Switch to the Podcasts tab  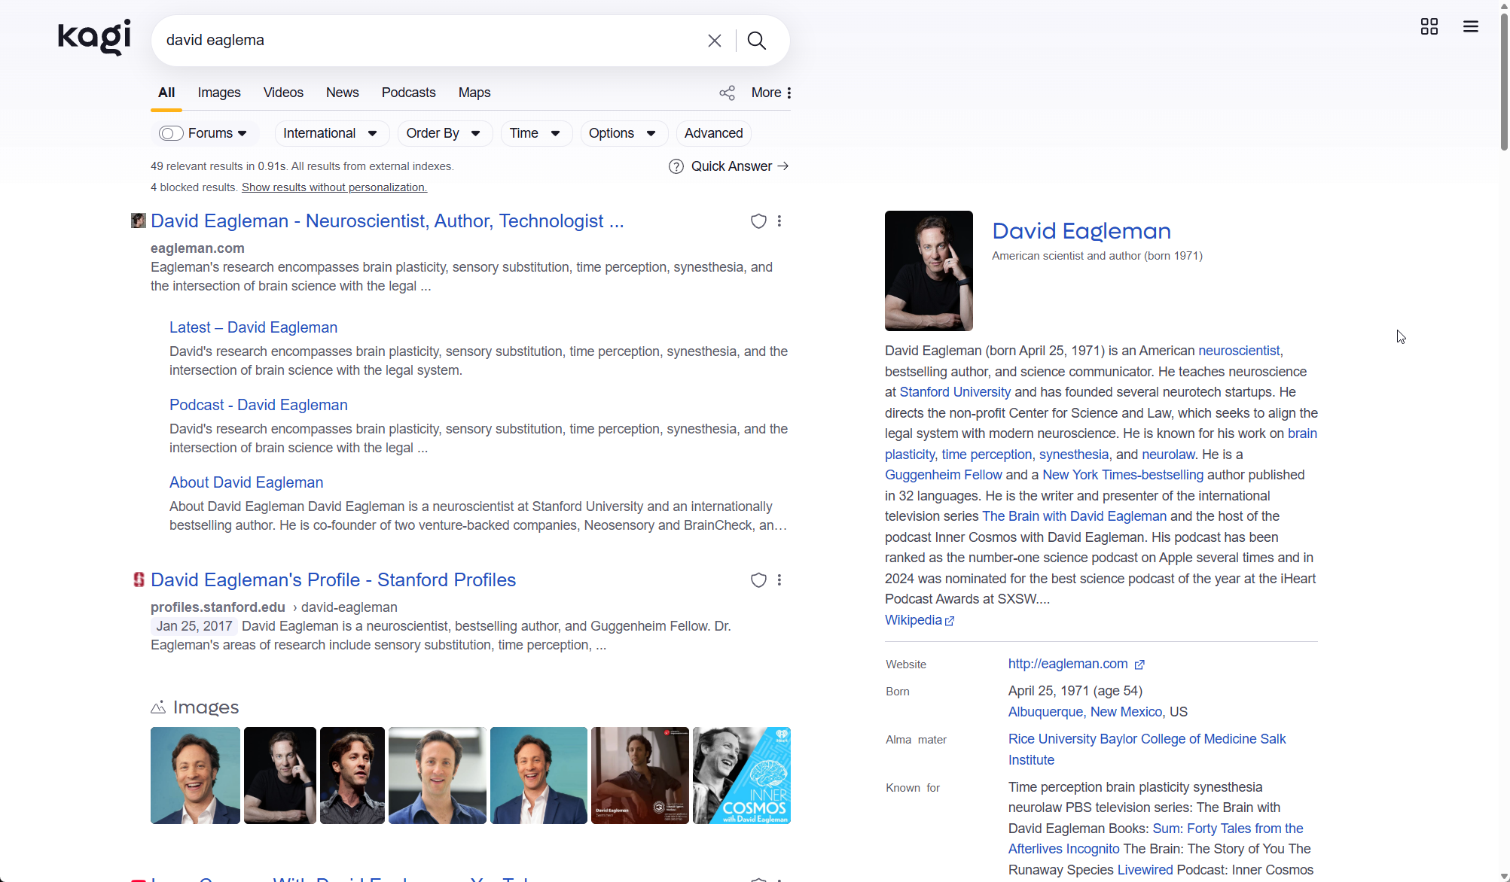point(408,93)
